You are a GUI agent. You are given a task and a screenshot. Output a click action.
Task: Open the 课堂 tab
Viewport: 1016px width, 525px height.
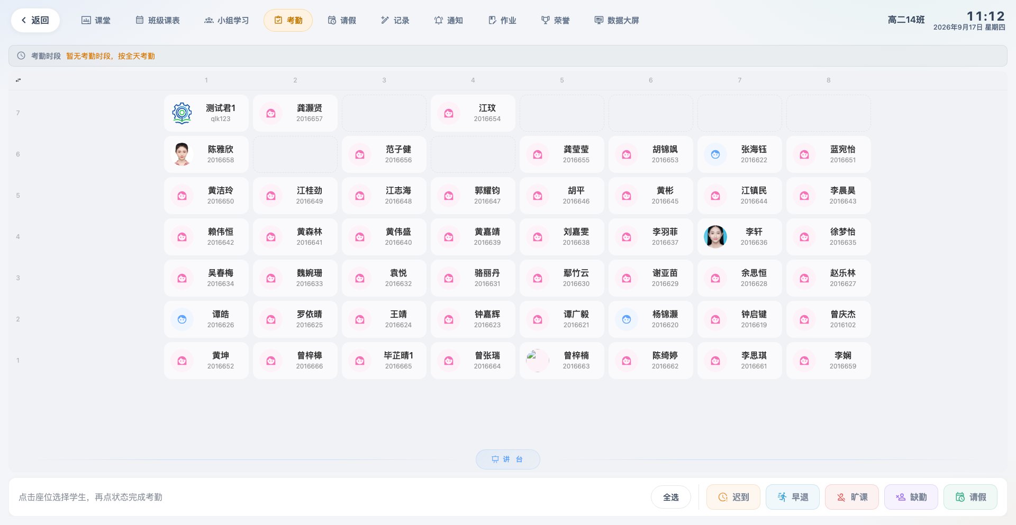[96, 21]
